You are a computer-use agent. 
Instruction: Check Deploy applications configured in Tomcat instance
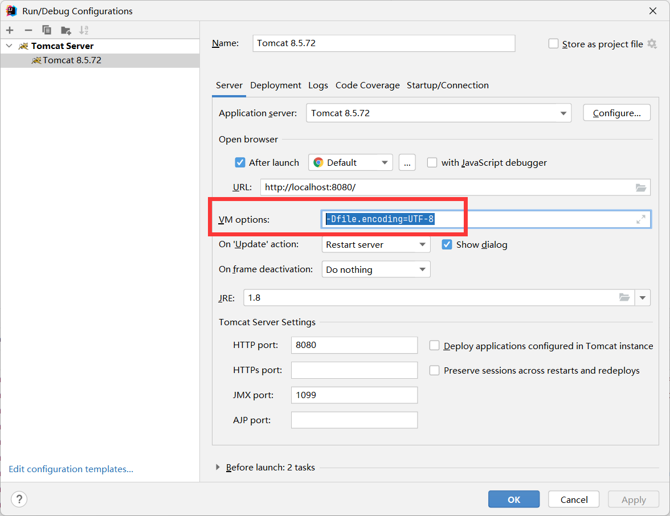434,346
